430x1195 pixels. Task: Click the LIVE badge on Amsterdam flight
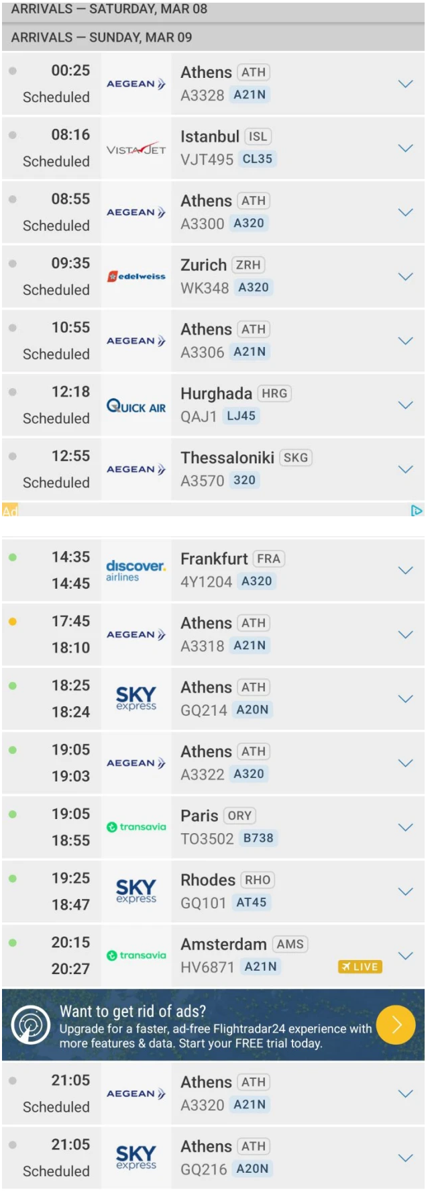[360, 967]
